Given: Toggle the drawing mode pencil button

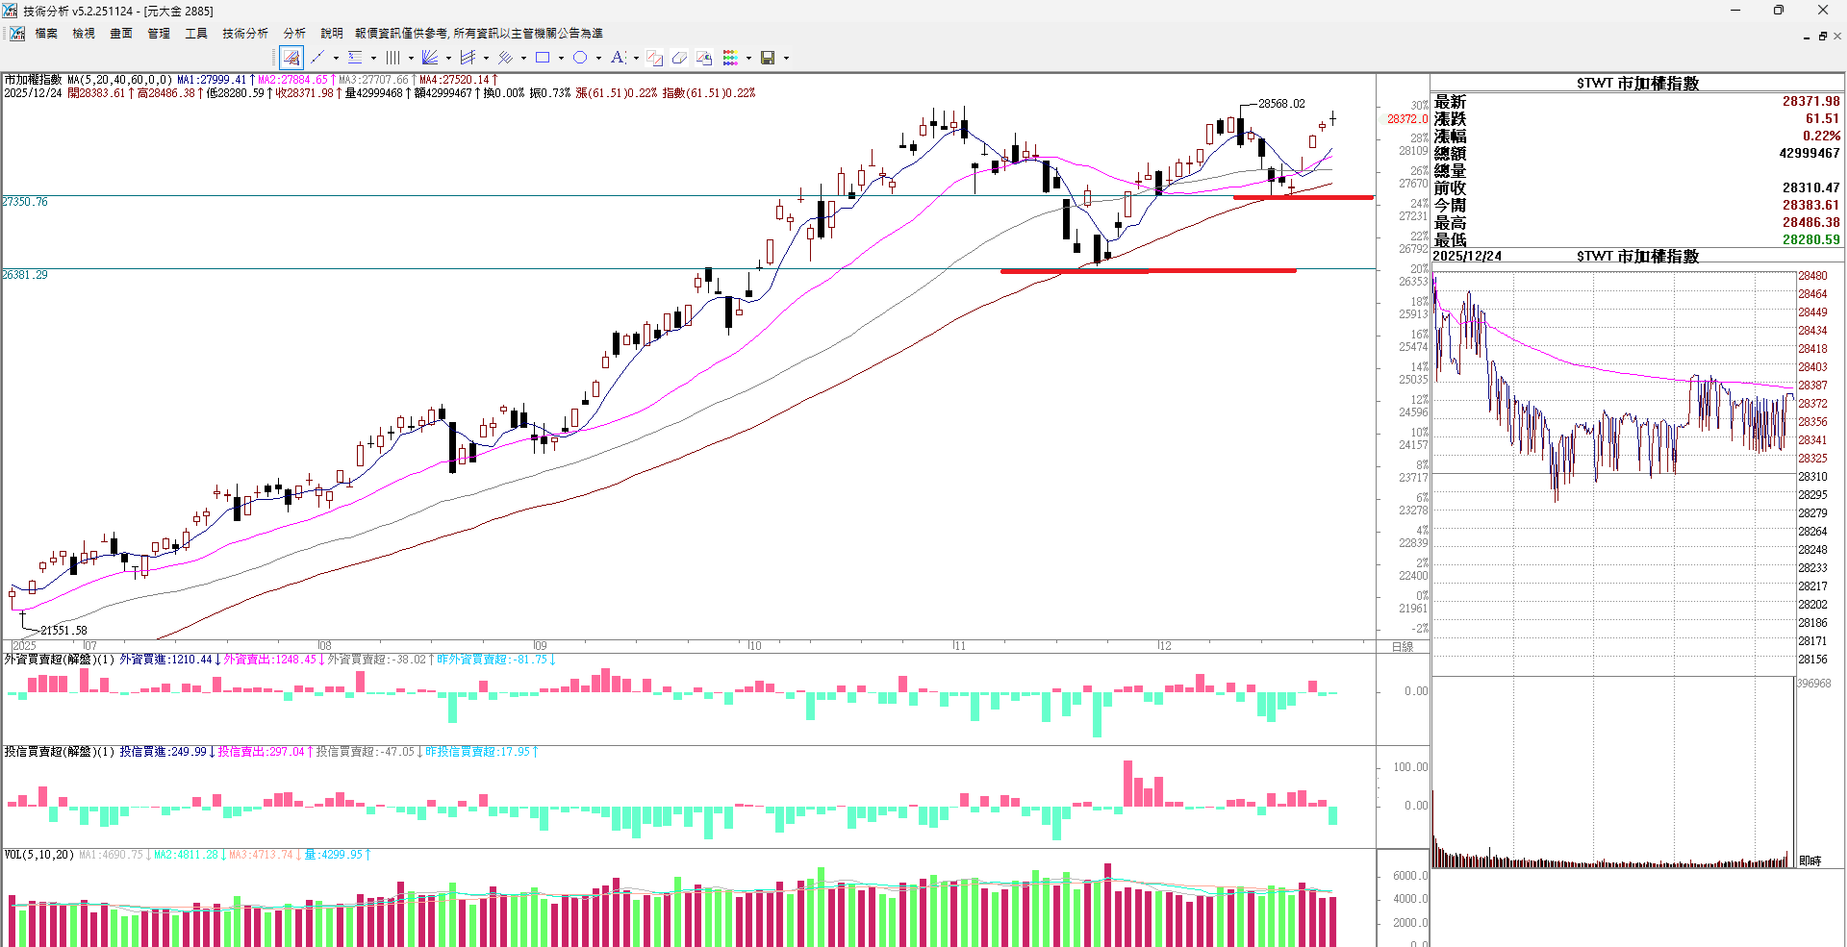Looking at the screenshot, I should [291, 58].
